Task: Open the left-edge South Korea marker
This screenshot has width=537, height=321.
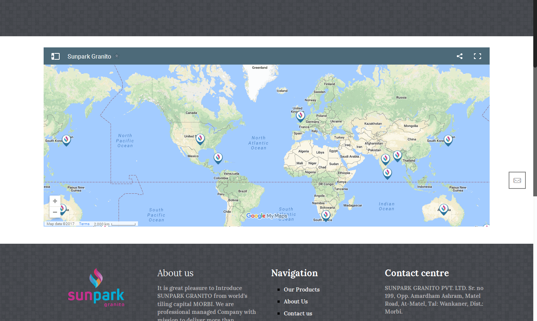Action: click(66, 140)
